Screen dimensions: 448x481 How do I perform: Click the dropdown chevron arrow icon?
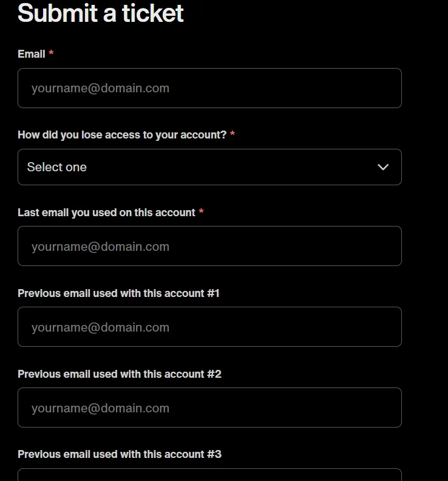[x=383, y=167]
